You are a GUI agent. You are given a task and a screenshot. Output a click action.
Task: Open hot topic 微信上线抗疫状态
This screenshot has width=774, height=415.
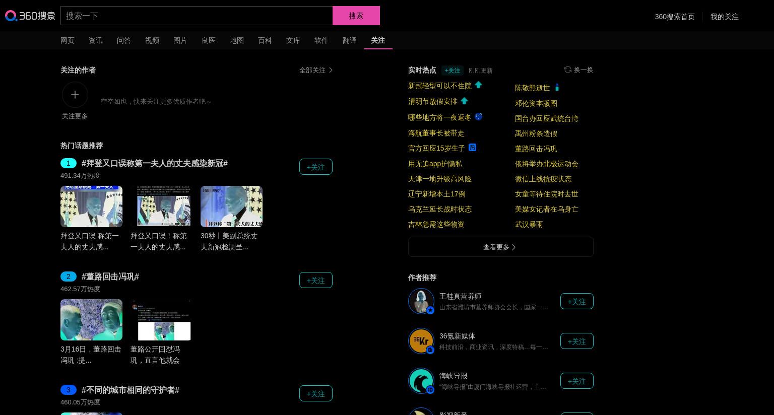click(543, 179)
